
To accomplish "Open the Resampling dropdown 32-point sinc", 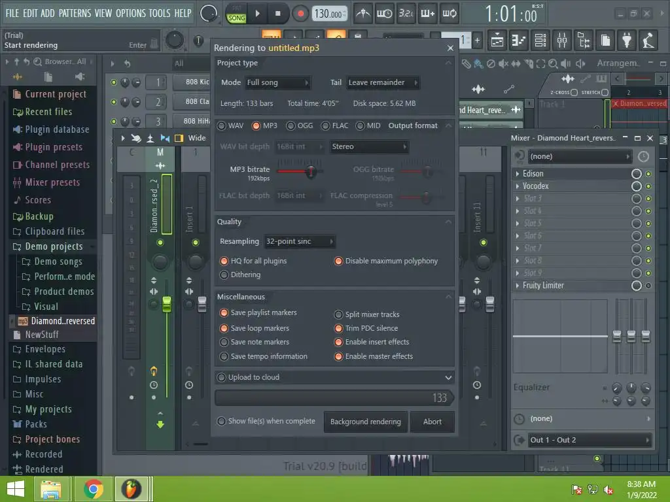I will [x=299, y=241].
